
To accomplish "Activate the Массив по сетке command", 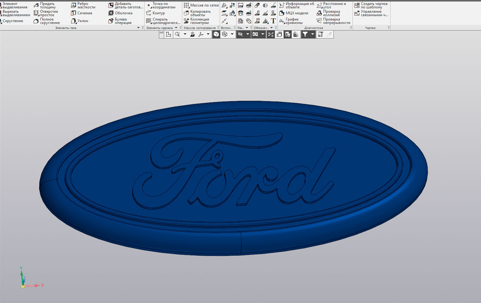I will (201, 5).
